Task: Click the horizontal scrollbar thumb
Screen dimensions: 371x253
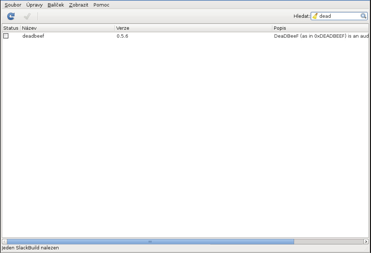Action: coord(151,242)
